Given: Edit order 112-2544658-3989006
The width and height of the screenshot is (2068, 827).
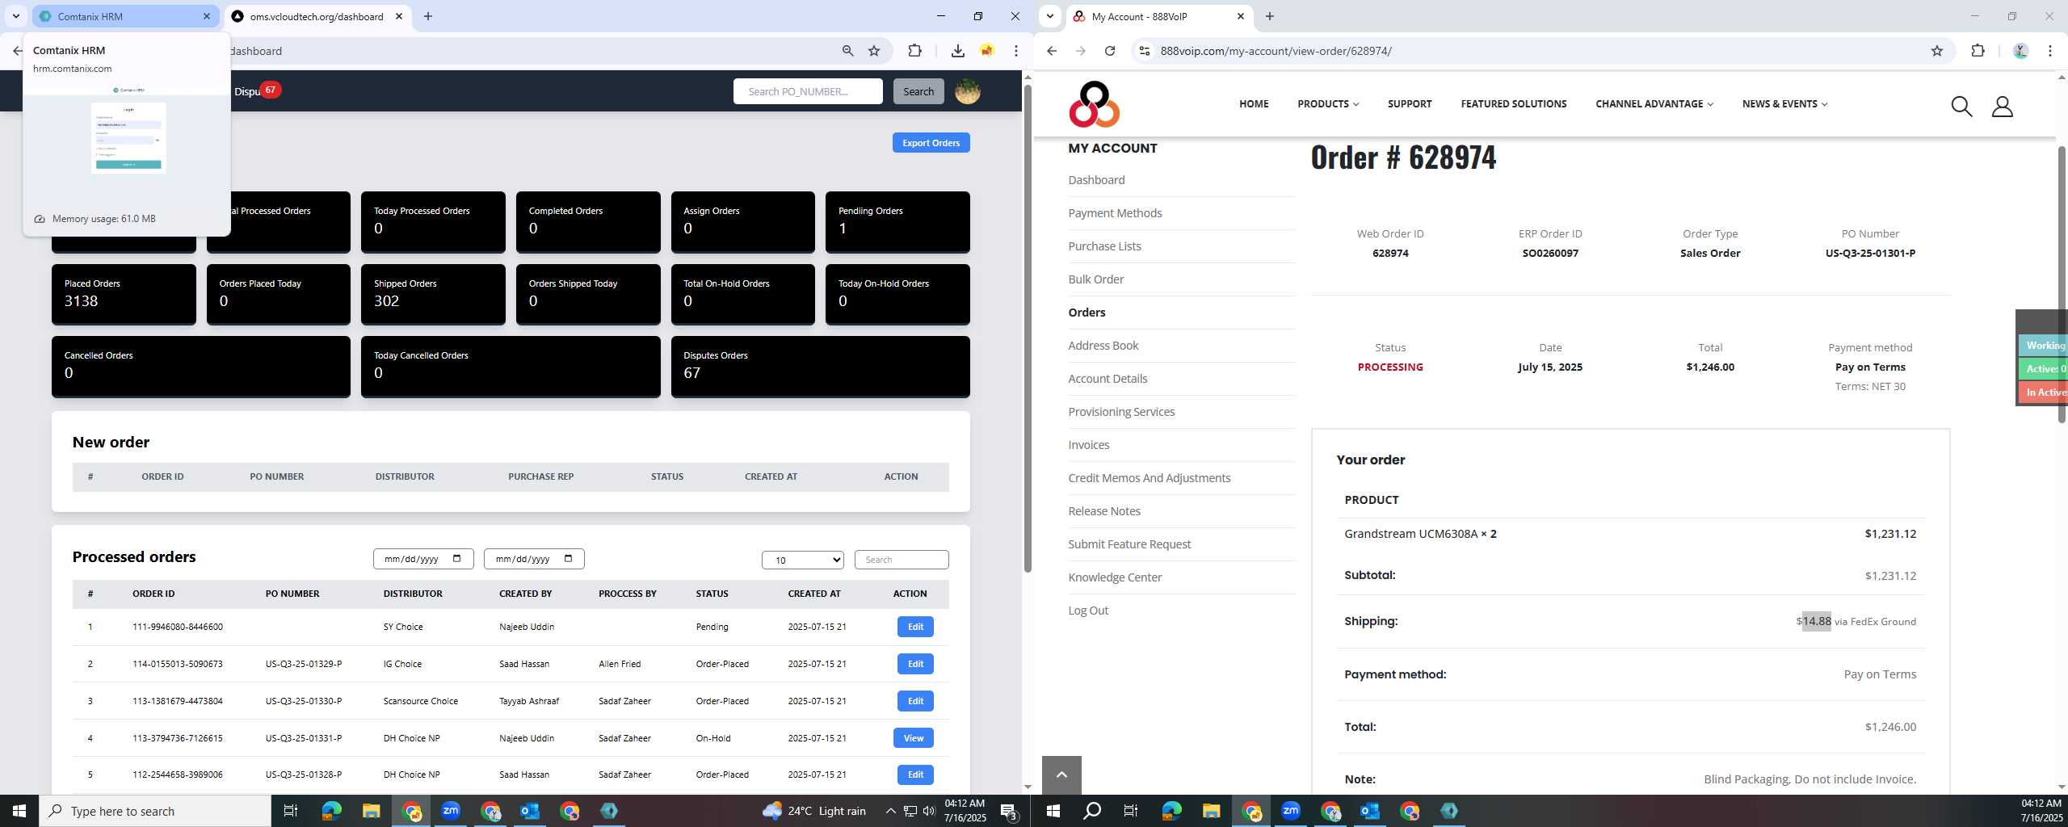Looking at the screenshot, I should 914,775.
